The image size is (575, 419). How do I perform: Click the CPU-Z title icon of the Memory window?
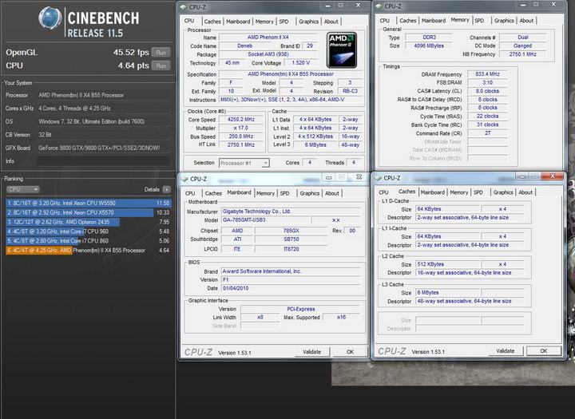click(x=380, y=7)
